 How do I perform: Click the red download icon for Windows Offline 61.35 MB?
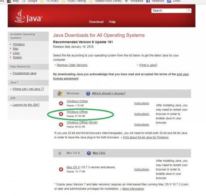pyautogui.click(x=61, y=114)
